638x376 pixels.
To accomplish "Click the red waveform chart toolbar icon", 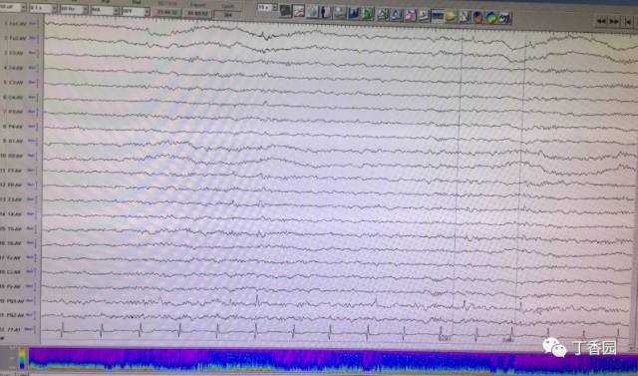I will point(299,11).
